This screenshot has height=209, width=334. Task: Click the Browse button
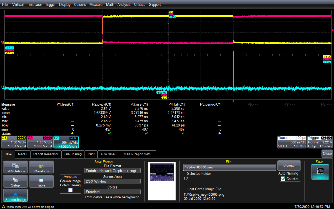point(289,166)
